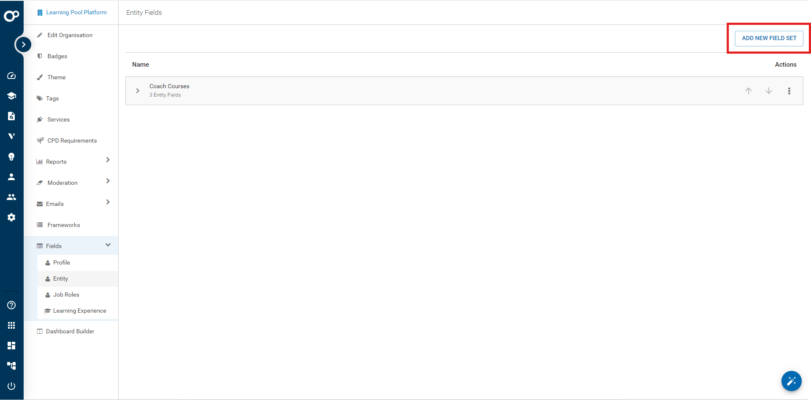Open the magic wand floating button

pyautogui.click(x=791, y=381)
